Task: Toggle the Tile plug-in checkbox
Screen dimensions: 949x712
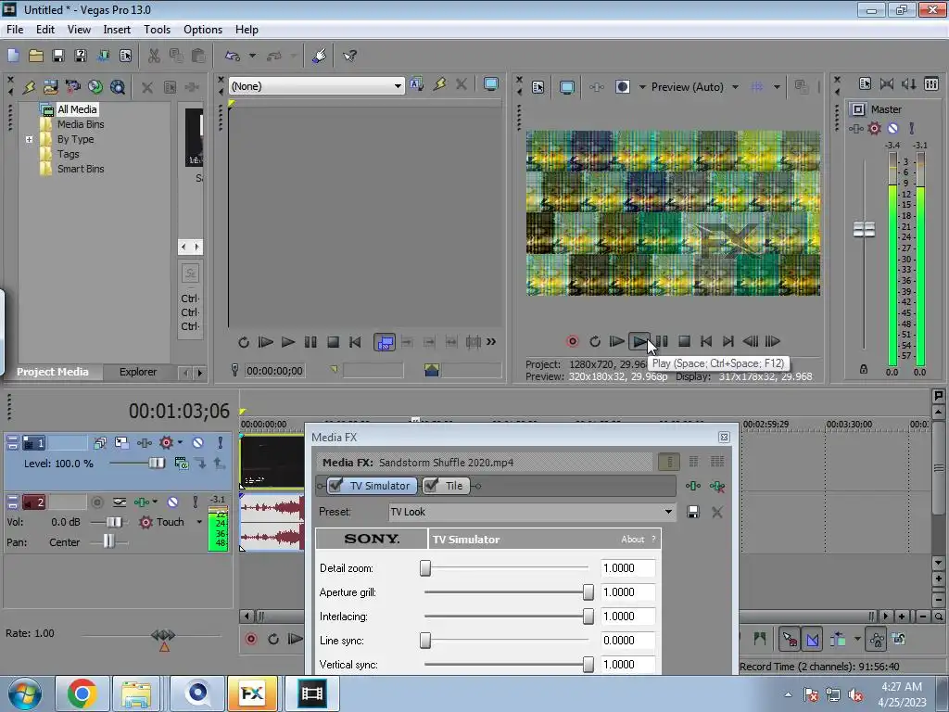Action: [x=431, y=486]
